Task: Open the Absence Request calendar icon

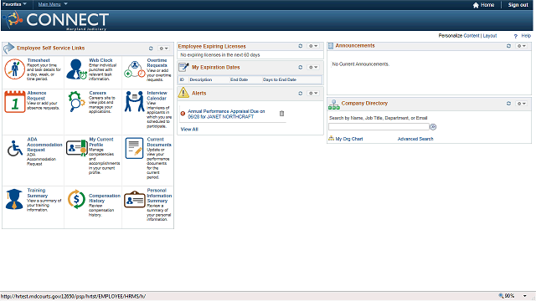Action: click(15, 102)
